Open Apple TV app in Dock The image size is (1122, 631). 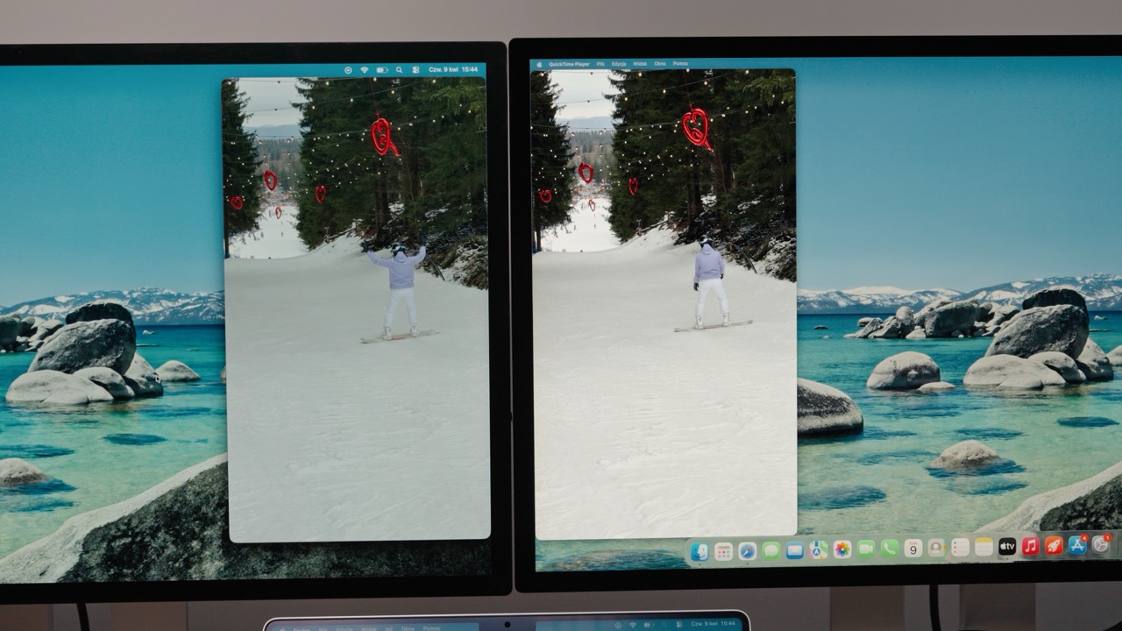(x=1007, y=547)
